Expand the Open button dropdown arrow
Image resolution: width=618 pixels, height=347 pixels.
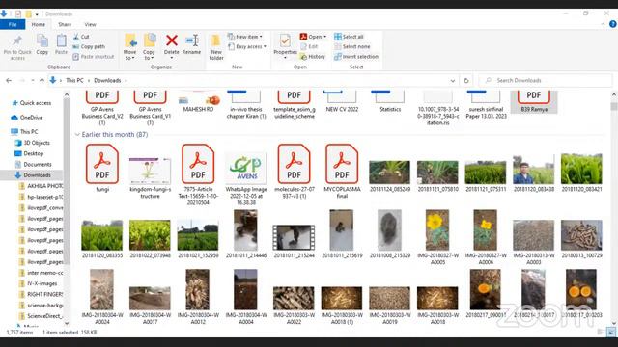(x=325, y=37)
